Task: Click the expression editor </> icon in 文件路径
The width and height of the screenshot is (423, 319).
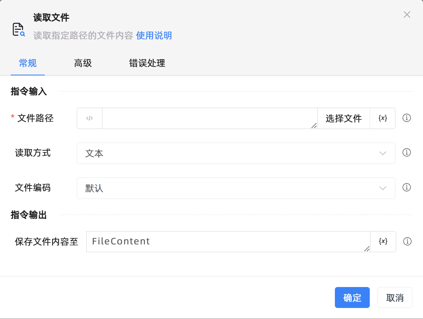Action: pos(89,118)
